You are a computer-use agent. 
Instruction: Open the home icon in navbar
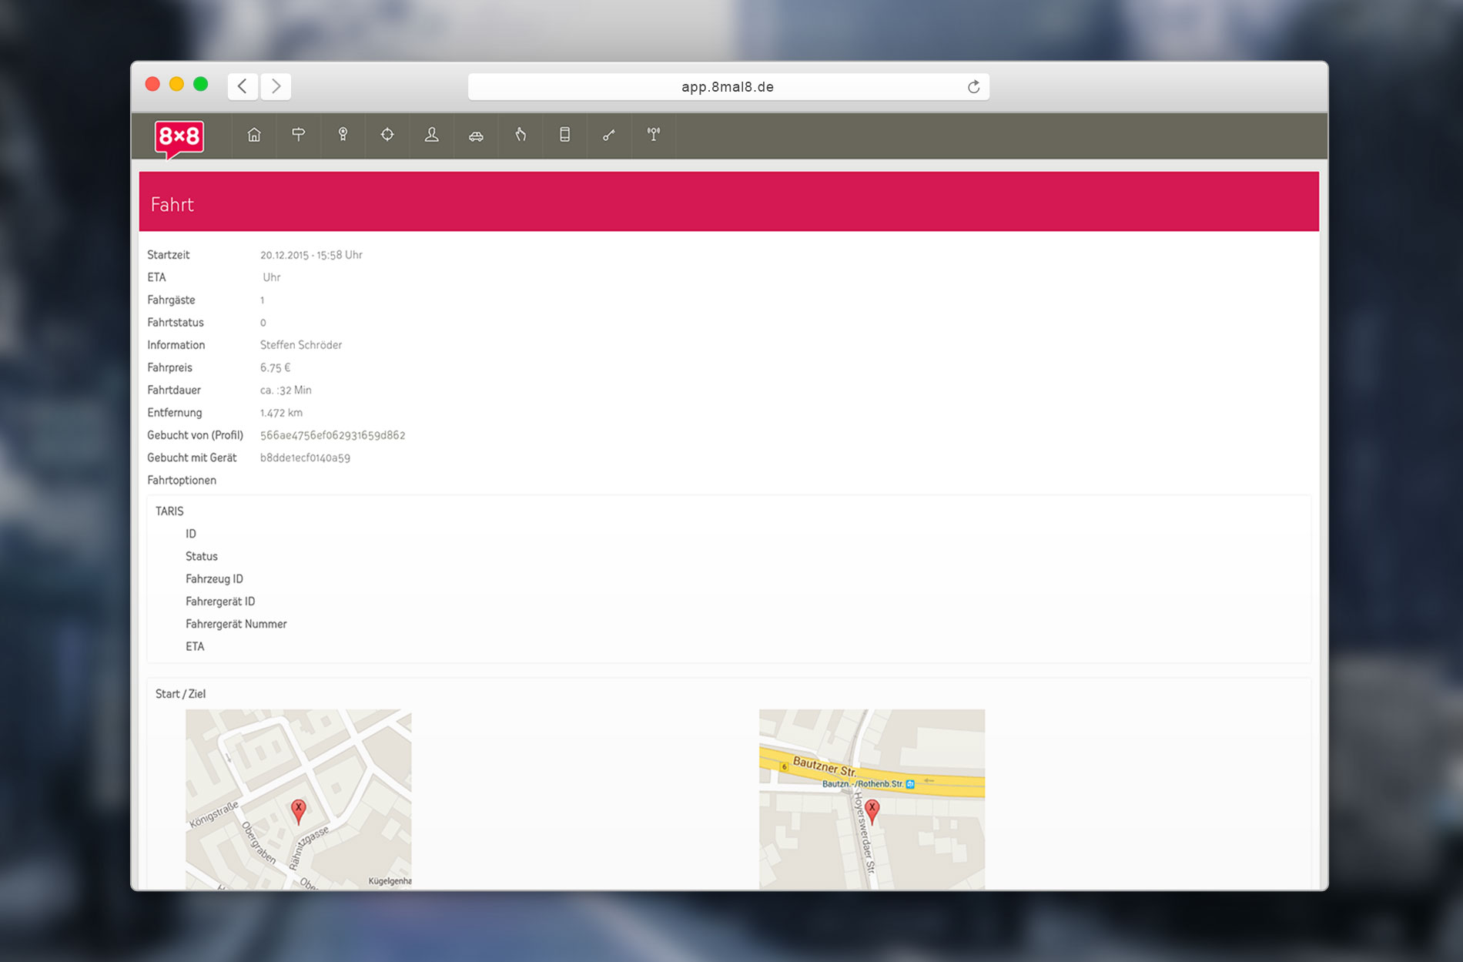[254, 135]
